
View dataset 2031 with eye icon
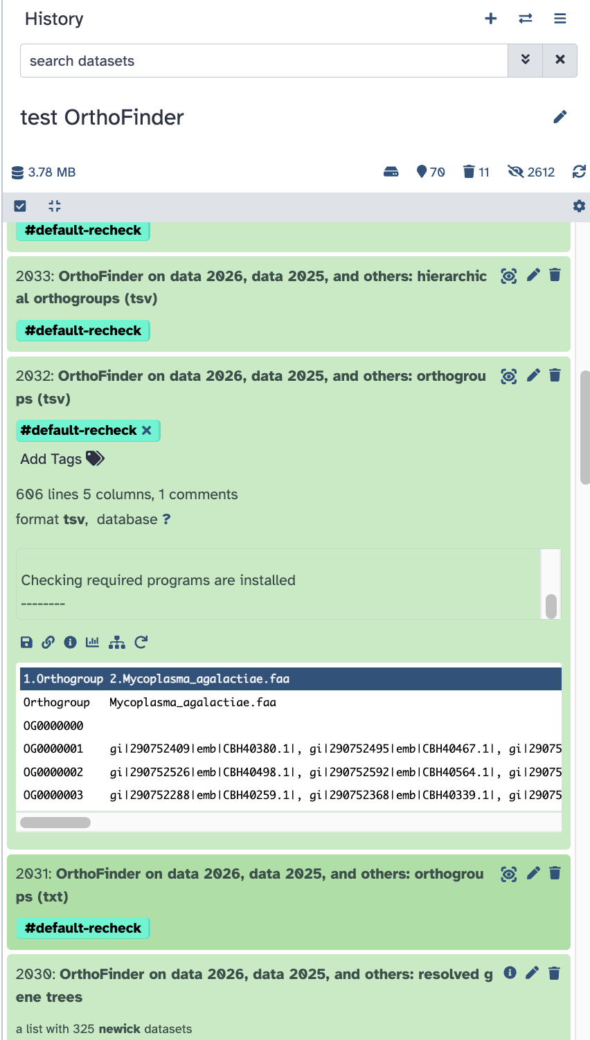click(x=509, y=874)
